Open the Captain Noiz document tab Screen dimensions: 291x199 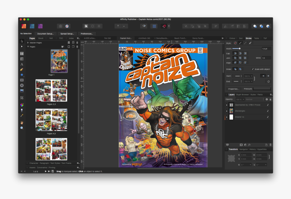126,38
